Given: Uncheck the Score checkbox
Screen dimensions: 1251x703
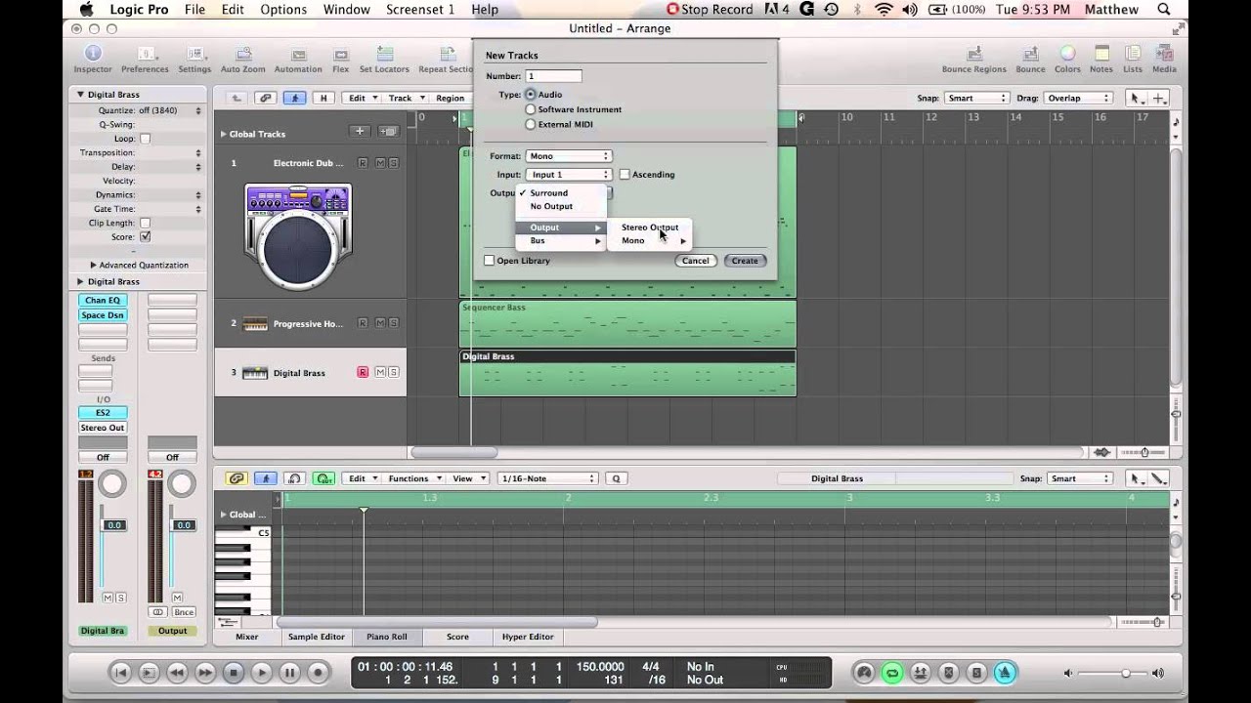Looking at the screenshot, I should click(x=145, y=237).
